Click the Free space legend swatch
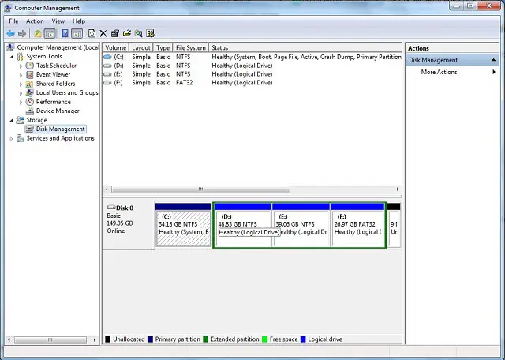The height and width of the screenshot is (360, 505). pos(265,339)
